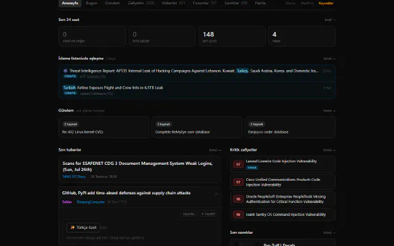Go to the Zafiyetler tab
The width and height of the screenshot is (394, 246).
pos(141,3)
